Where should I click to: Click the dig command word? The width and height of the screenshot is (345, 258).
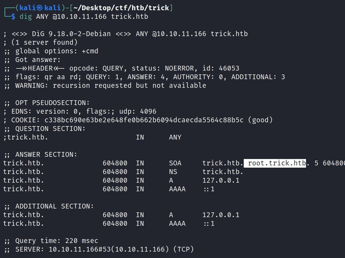coord(26,17)
